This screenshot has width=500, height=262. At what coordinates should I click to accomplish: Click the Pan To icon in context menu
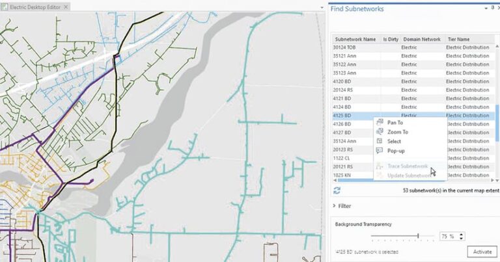pyautogui.click(x=380, y=122)
